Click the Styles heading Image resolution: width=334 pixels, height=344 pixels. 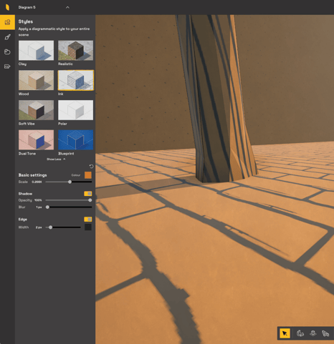tap(26, 21)
